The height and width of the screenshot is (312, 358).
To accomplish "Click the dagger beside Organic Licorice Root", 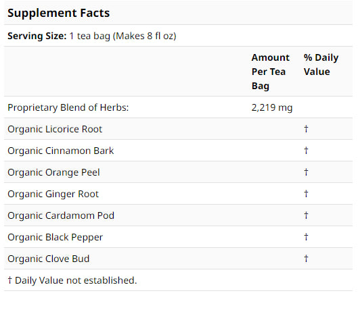I will 306,129.
